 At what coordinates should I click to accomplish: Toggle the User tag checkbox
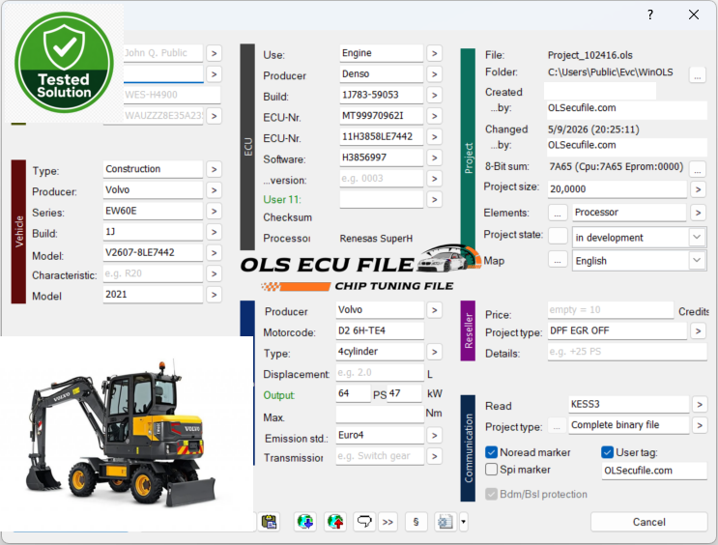pyautogui.click(x=607, y=452)
